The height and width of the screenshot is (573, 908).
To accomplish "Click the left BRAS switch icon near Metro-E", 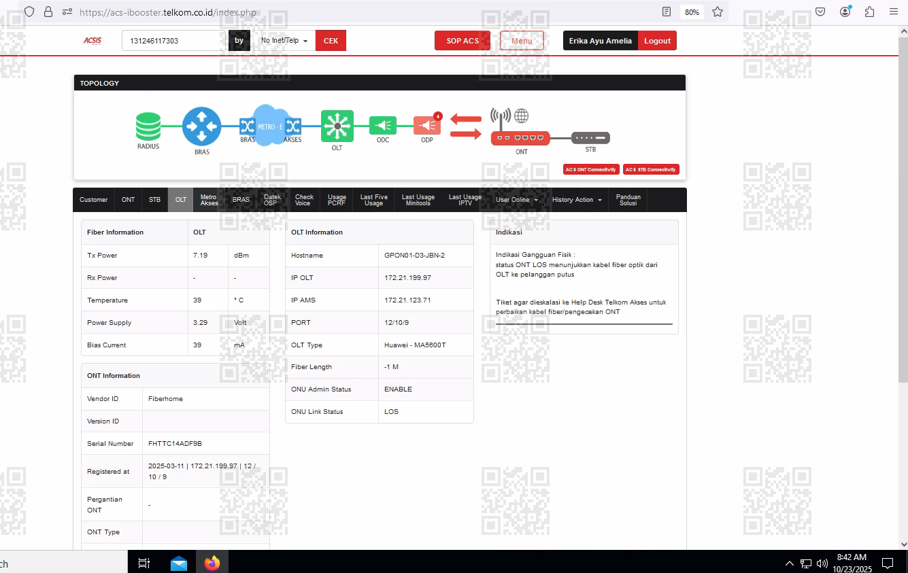I will pyautogui.click(x=247, y=126).
